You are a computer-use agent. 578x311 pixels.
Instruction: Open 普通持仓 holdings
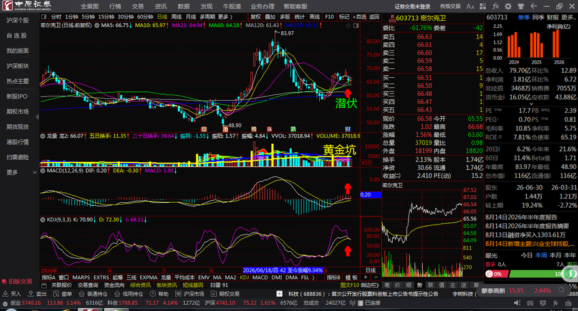tap(93, 294)
